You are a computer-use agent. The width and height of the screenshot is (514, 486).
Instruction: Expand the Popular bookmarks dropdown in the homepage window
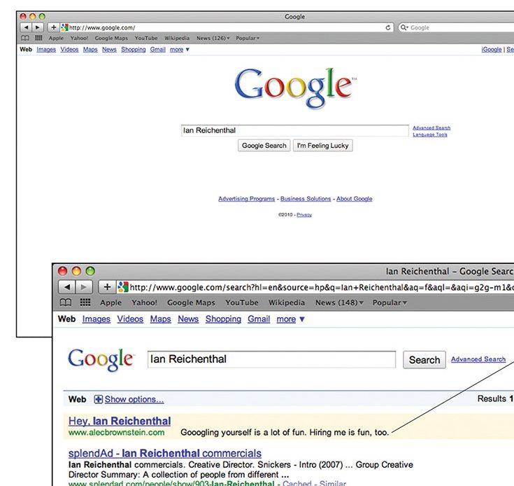[x=248, y=38]
